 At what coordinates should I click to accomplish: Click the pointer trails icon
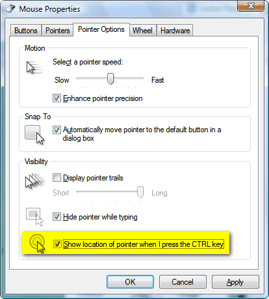(35, 181)
